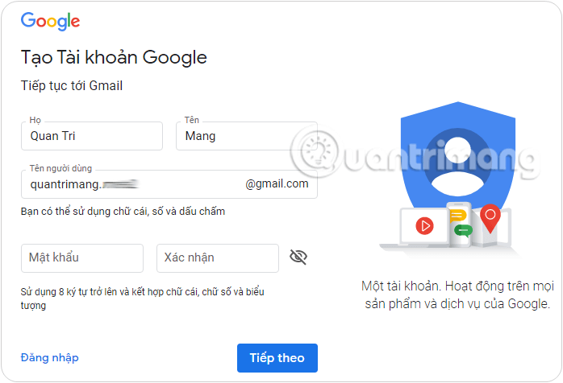Click the red play button icon
The height and width of the screenshot is (383, 563).
coord(424,226)
